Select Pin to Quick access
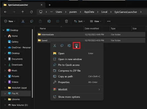 (77, 65)
